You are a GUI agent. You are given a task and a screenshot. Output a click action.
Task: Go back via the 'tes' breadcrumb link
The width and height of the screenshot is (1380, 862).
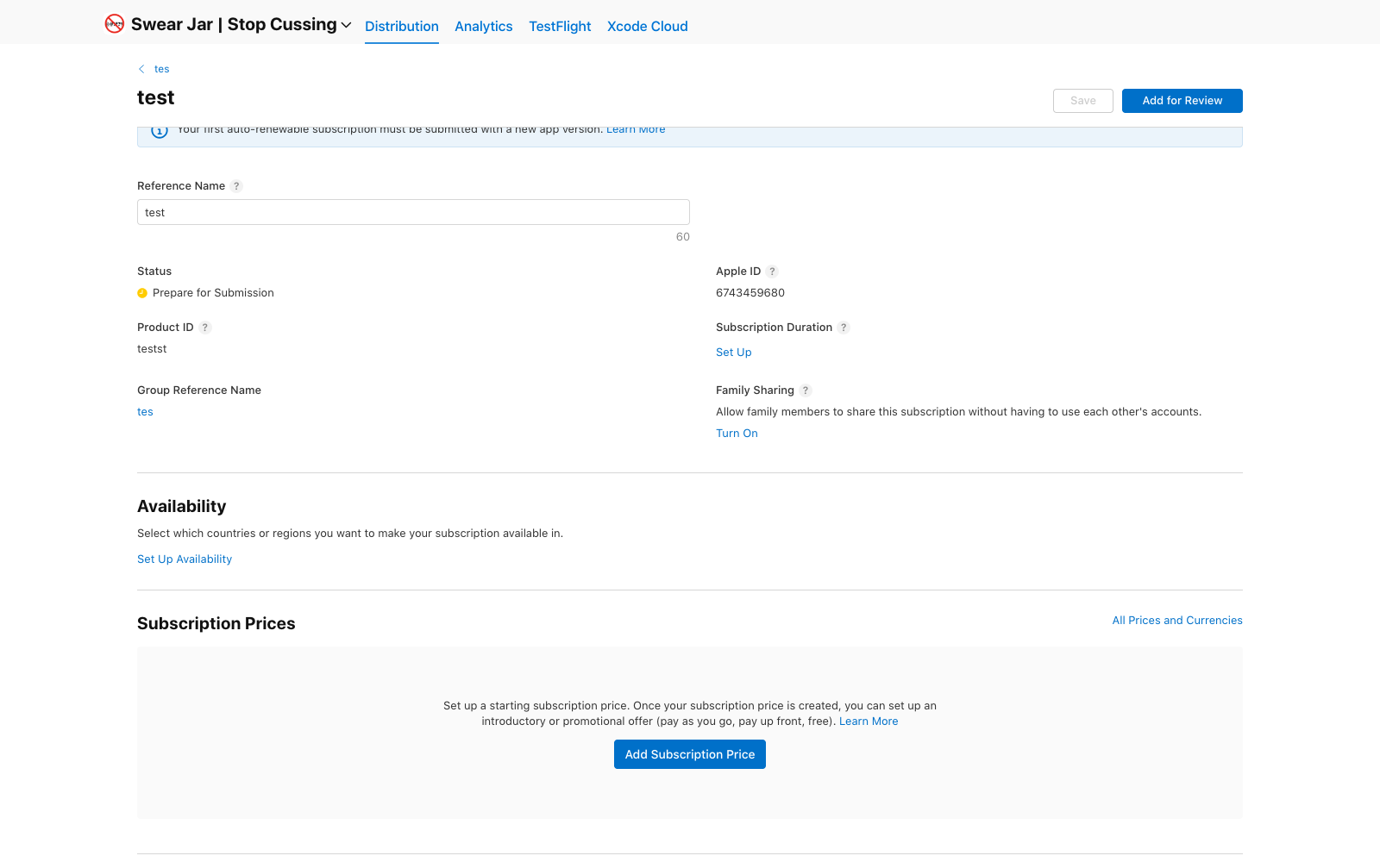[162, 69]
